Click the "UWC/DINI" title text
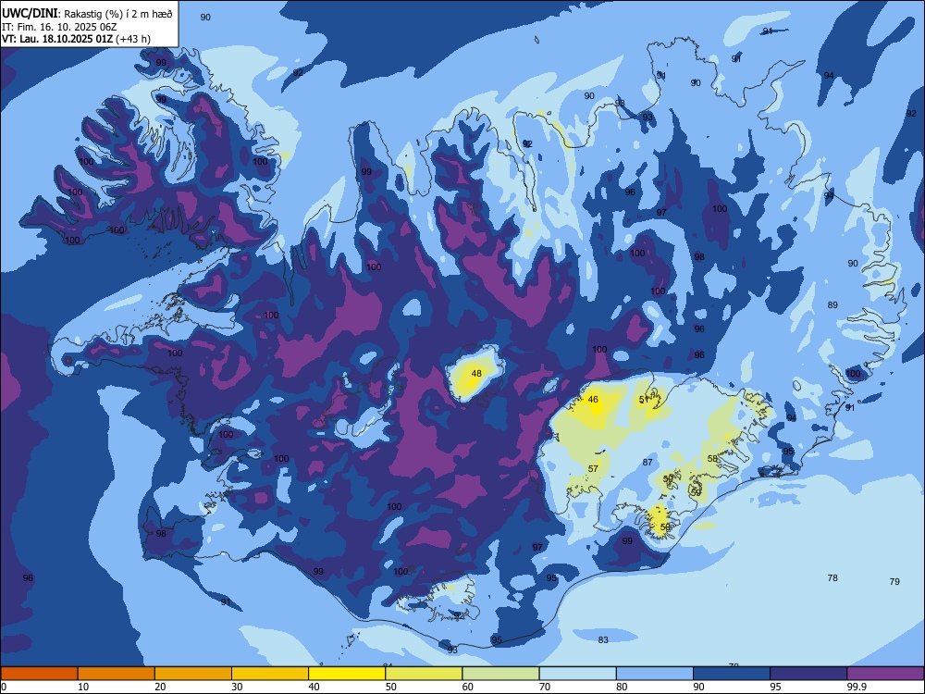Image resolution: width=925 pixels, height=694 pixels. point(30,14)
